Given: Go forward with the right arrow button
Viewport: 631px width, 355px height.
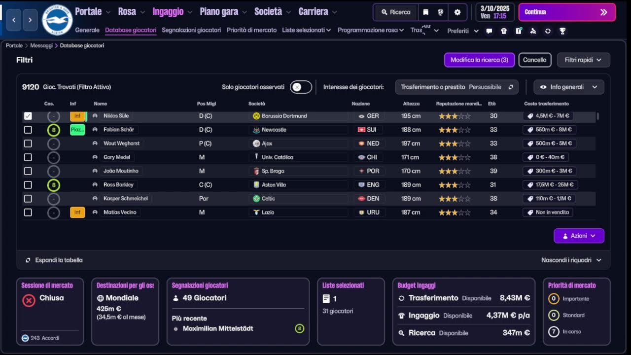Looking at the screenshot, I should 30,20.
